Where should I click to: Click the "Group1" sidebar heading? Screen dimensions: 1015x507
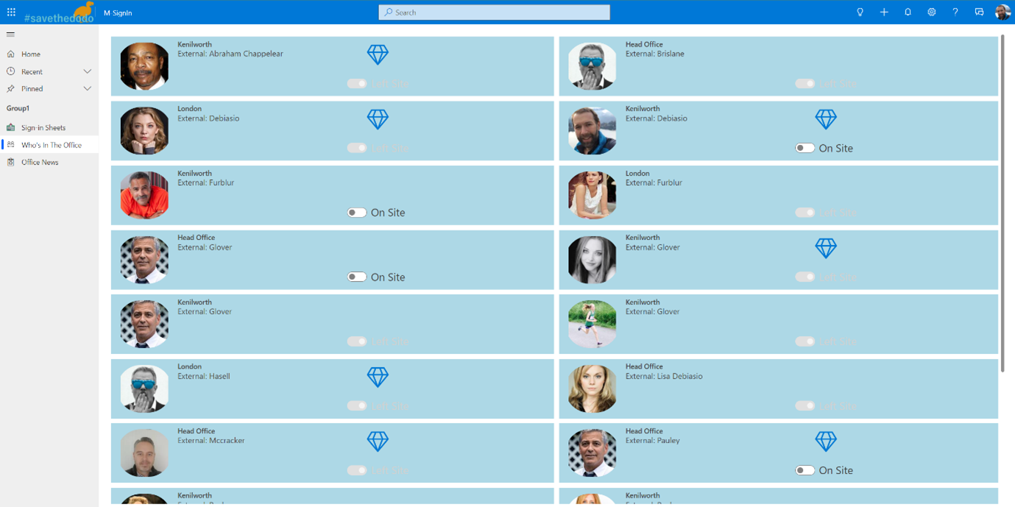tap(18, 108)
